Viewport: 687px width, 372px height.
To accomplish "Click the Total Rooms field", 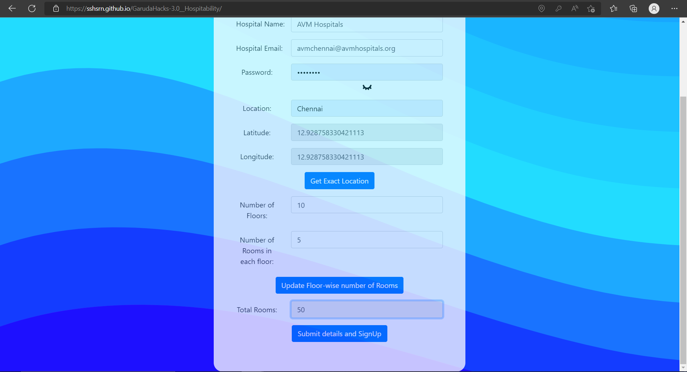I will [x=367, y=309].
